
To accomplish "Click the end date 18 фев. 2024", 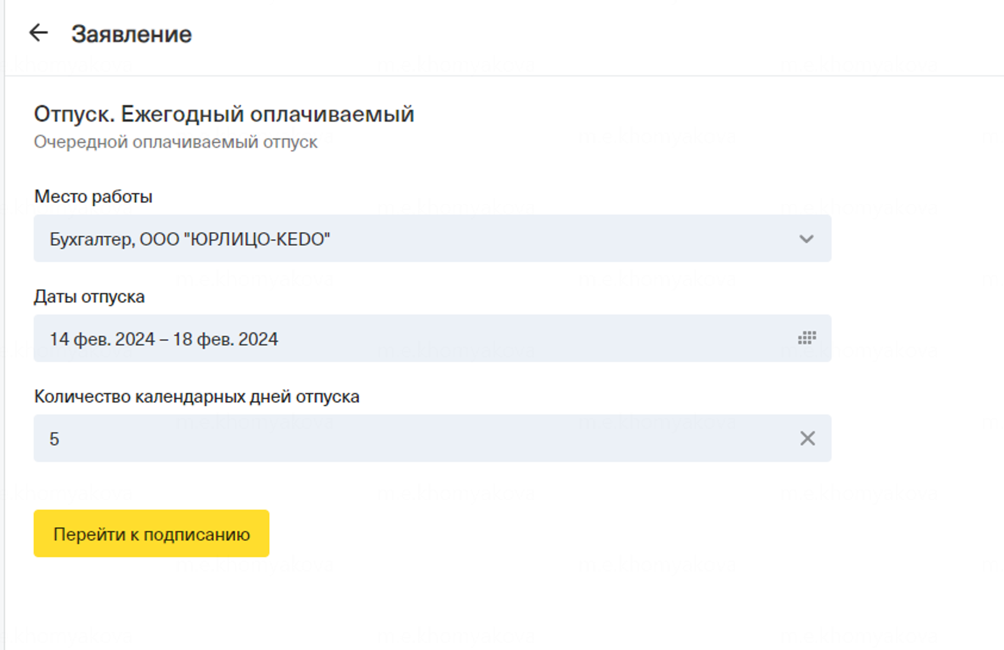I will pyautogui.click(x=226, y=339).
